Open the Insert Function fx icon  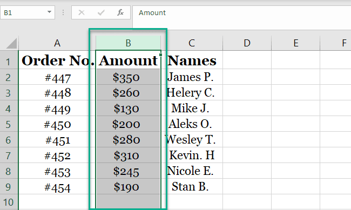click(x=120, y=12)
